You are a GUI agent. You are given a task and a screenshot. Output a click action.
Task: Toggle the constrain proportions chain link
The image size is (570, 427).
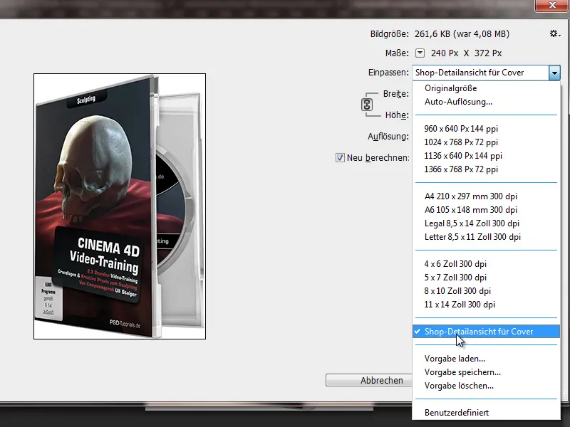[x=366, y=105]
